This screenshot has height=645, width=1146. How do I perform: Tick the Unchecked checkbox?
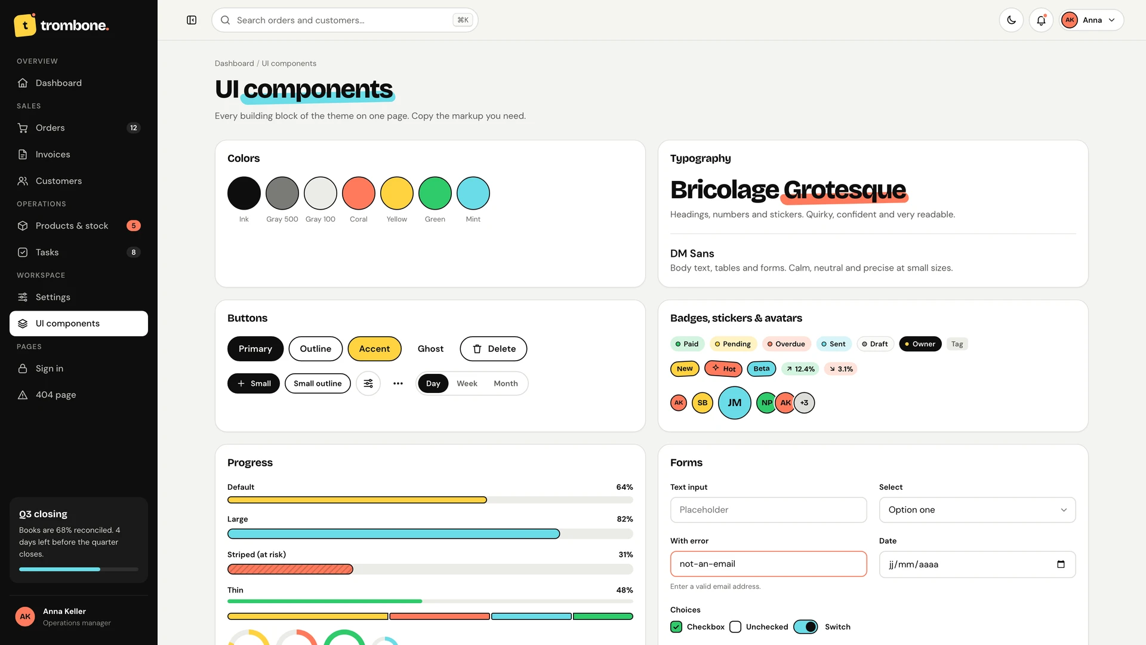[735, 626]
